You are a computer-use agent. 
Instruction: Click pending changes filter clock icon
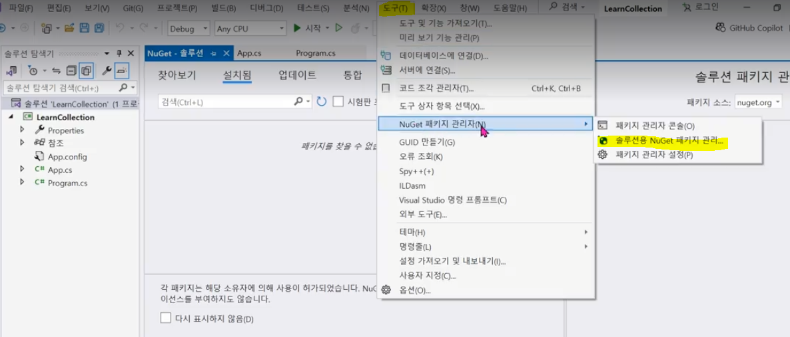33,70
